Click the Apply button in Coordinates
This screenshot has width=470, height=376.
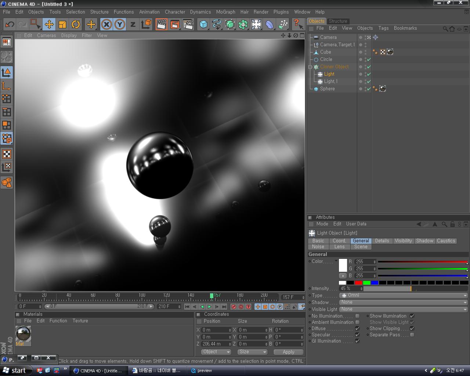[x=289, y=352]
